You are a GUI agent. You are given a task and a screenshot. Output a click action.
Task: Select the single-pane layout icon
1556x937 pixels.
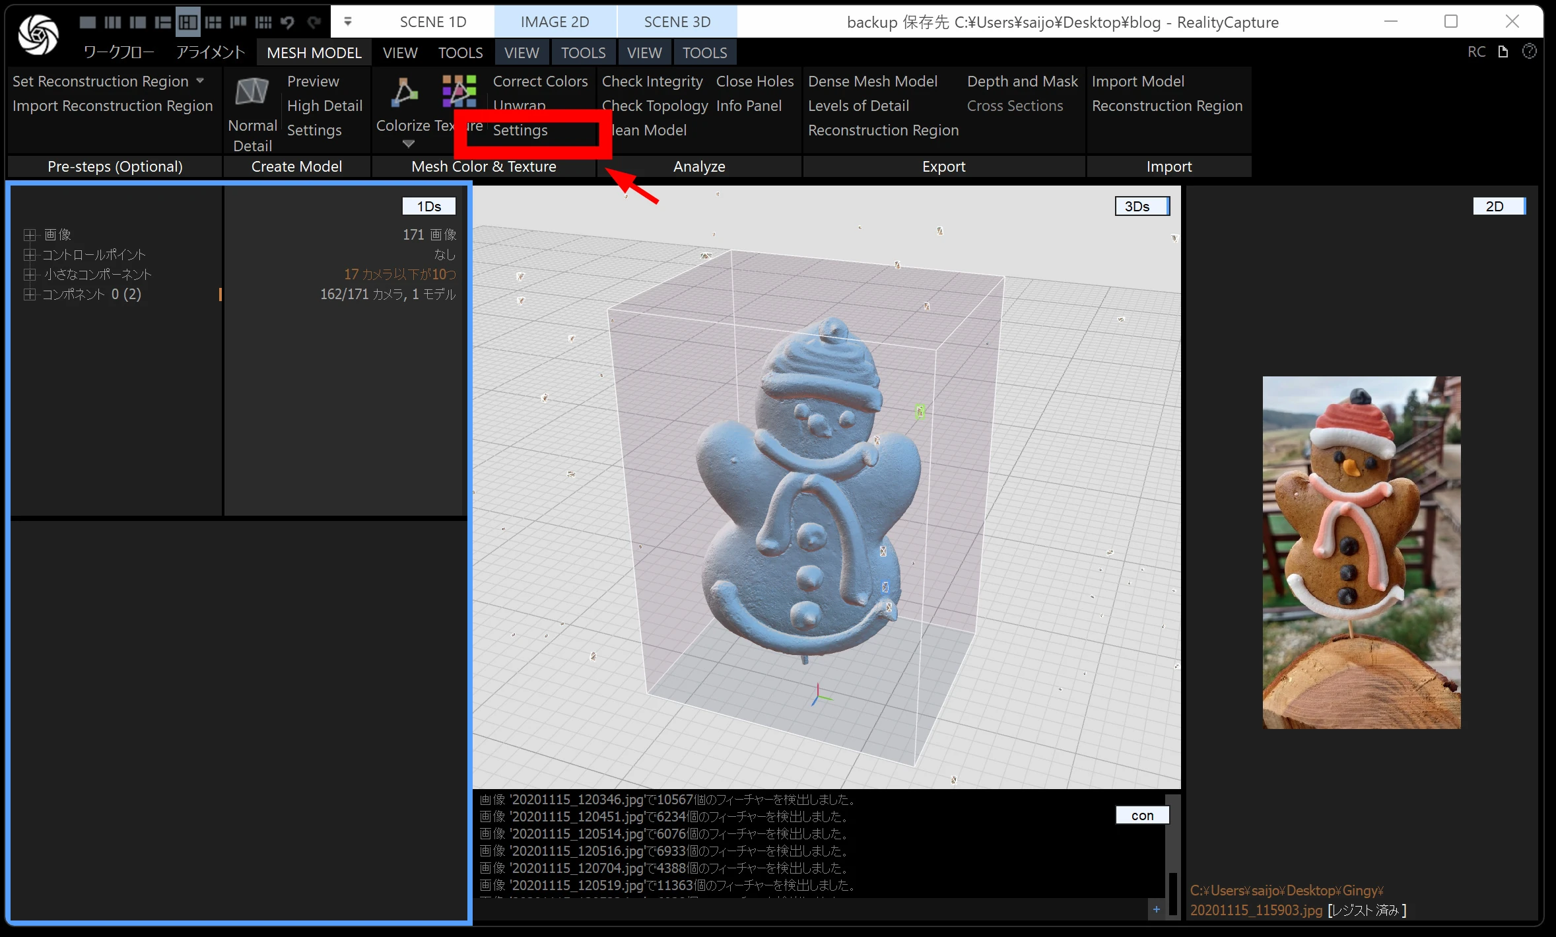click(x=87, y=22)
